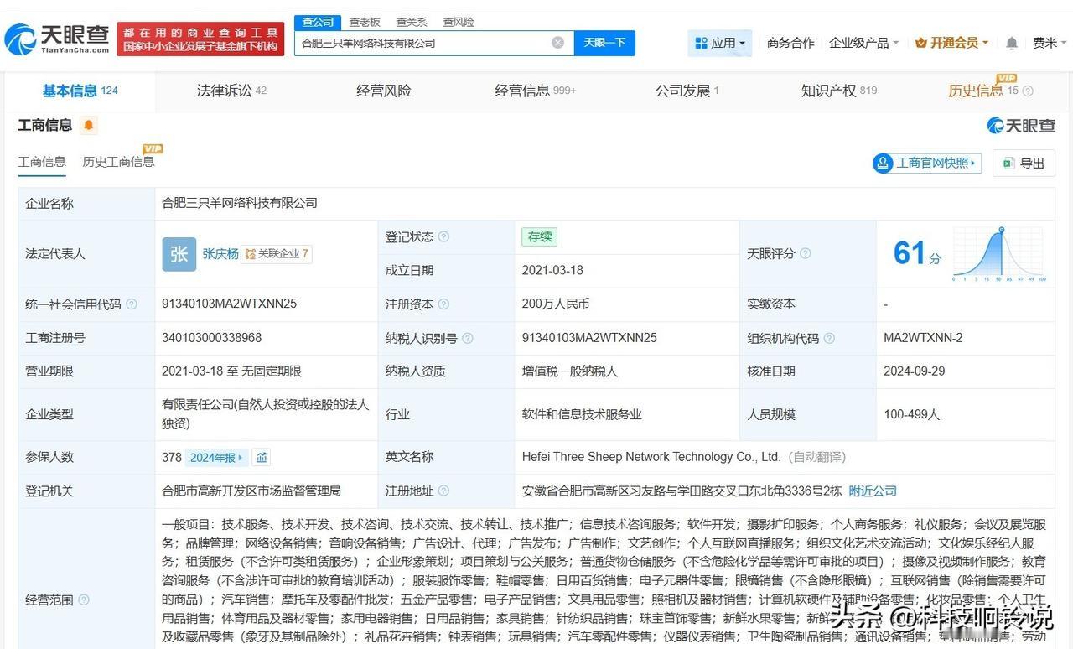The image size is (1073, 649).
Task: Click the 天眼一下 search button
Action: (604, 43)
